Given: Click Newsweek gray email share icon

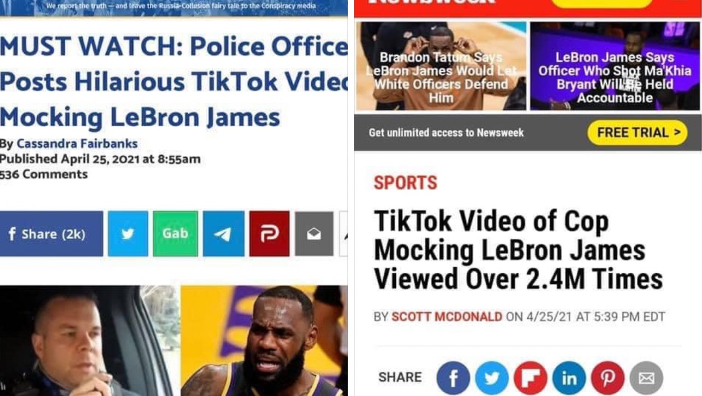Looking at the screenshot, I should click(x=646, y=377).
